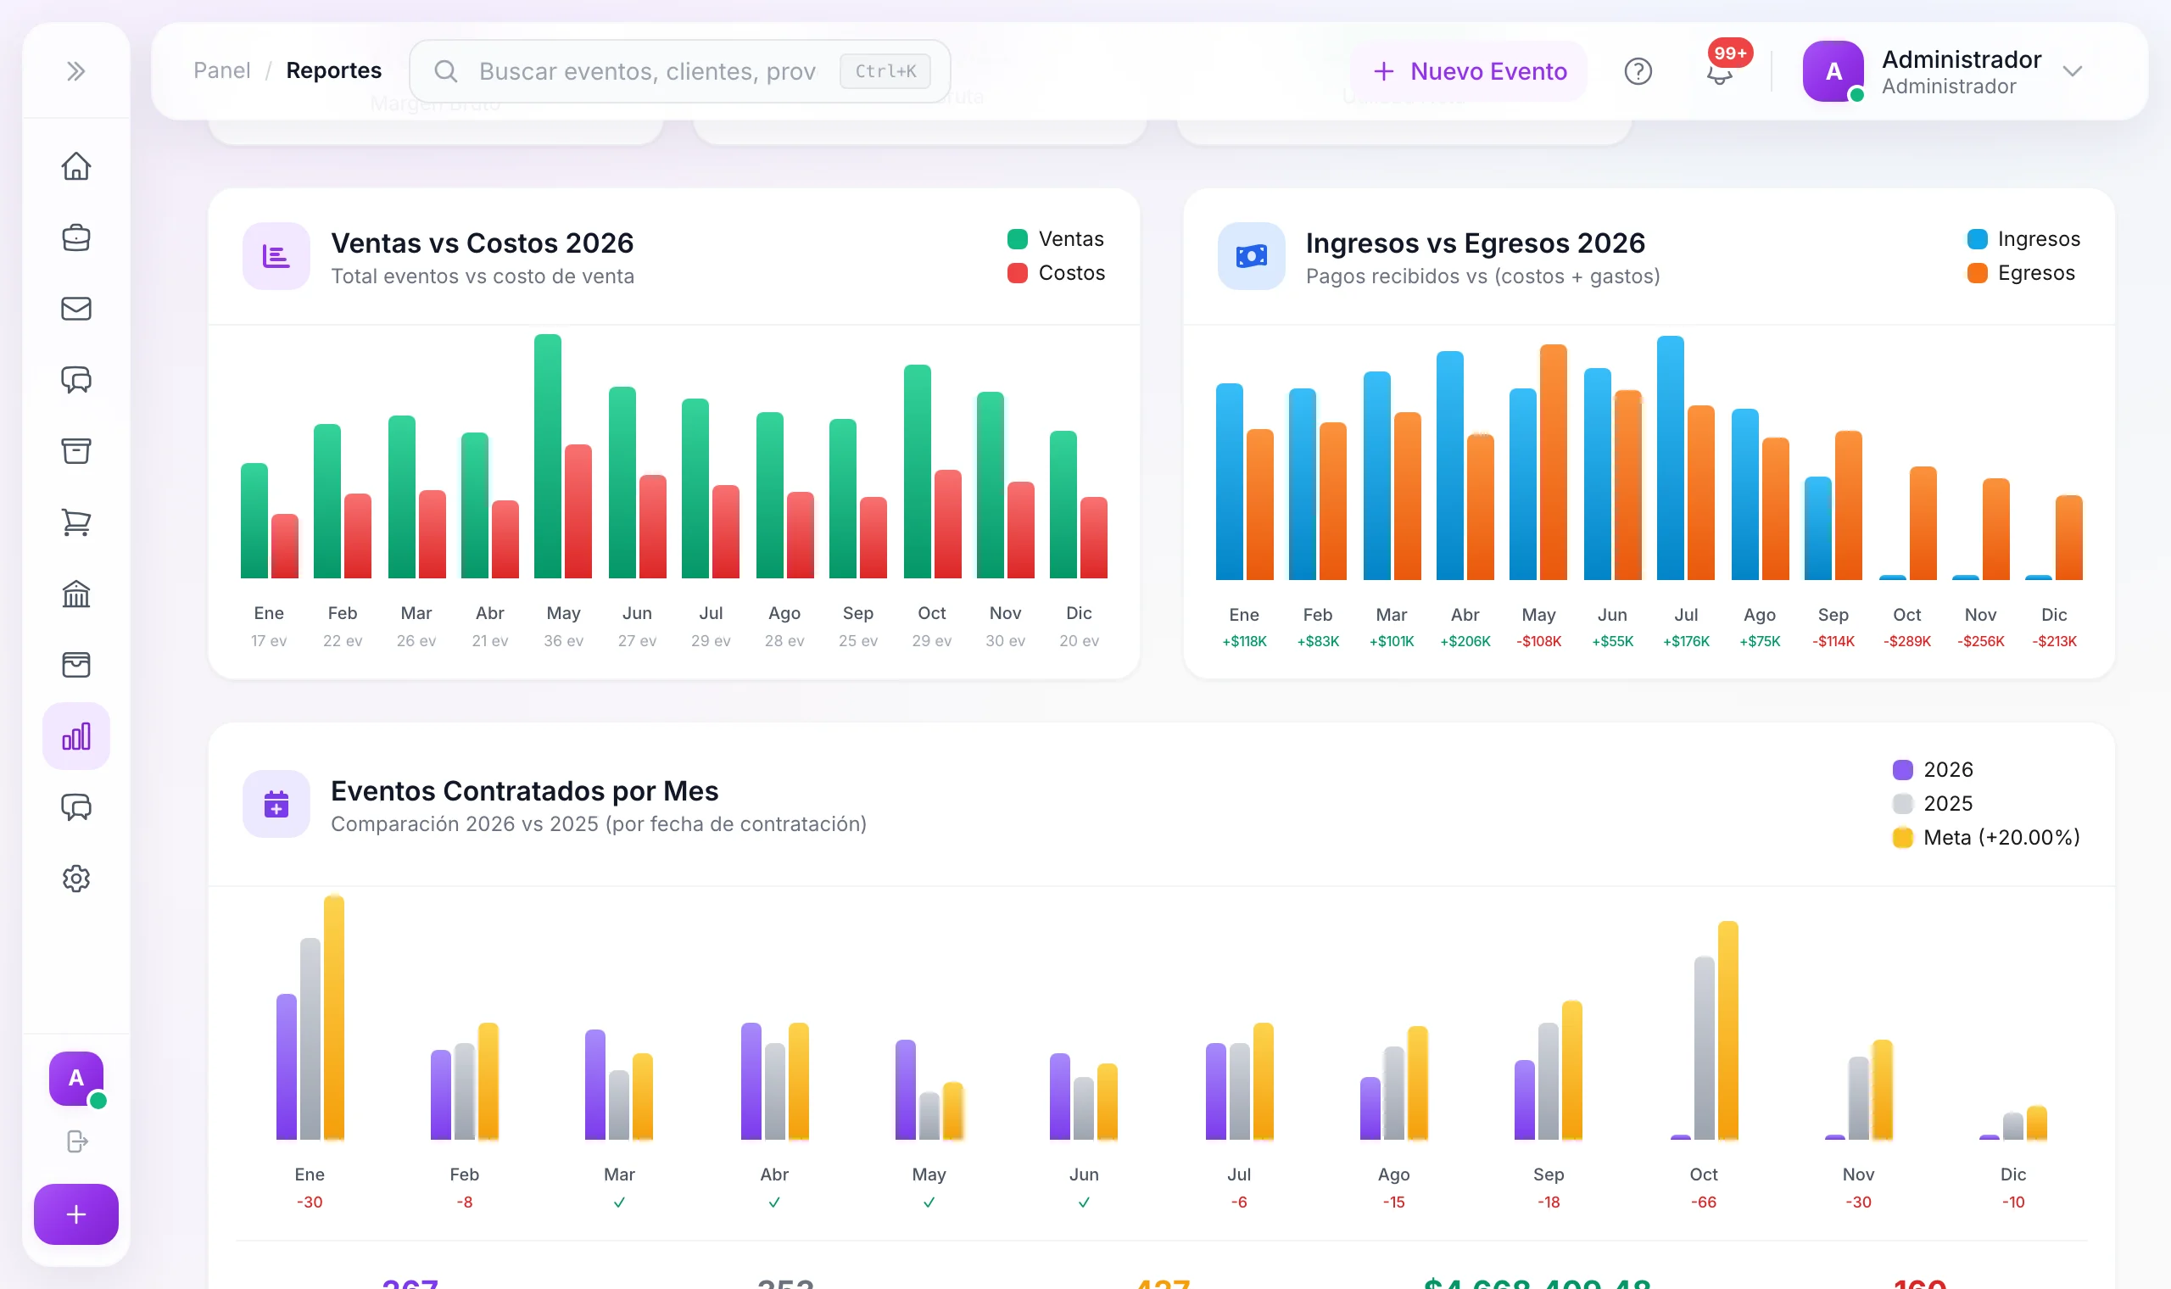The width and height of the screenshot is (2171, 1289).
Task: Open the storefront icon in sidebar
Action: [x=76, y=665]
